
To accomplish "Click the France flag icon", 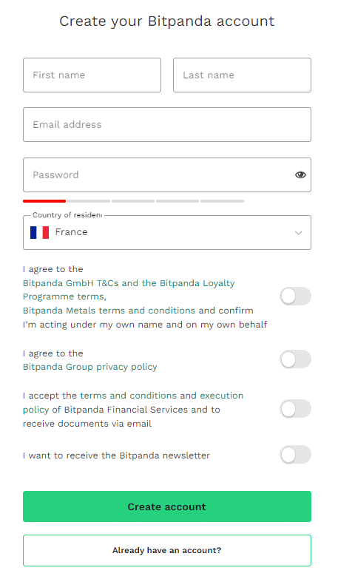I will [x=39, y=232].
